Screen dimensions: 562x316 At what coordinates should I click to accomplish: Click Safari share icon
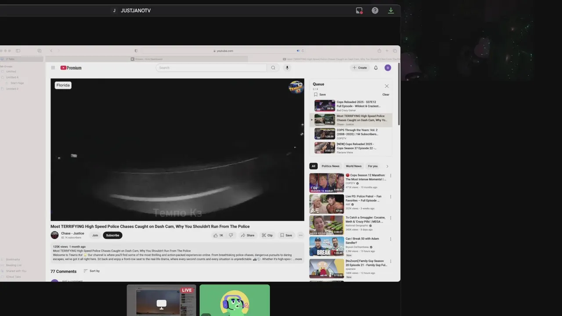(x=379, y=51)
